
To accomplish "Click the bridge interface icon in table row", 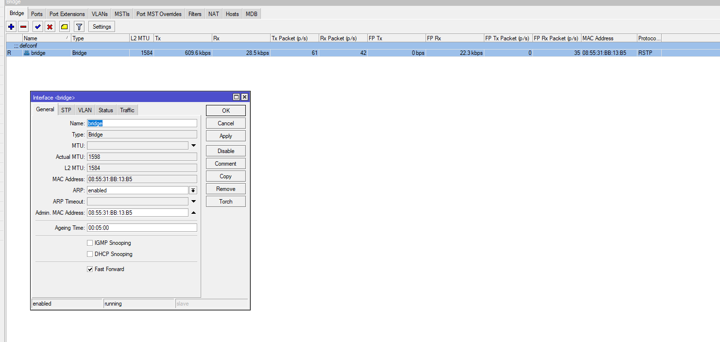I will pos(27,53).
